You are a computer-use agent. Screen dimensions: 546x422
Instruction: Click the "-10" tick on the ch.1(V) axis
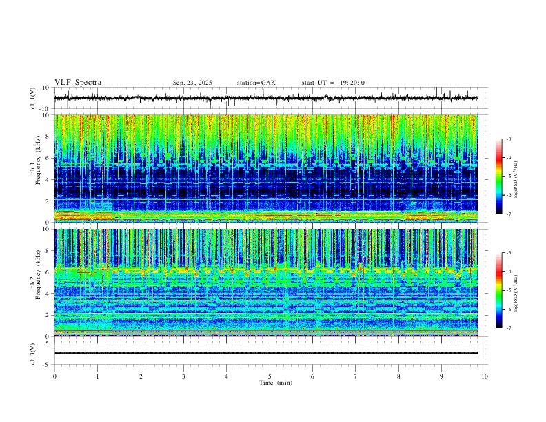click(x=45, y=109)
